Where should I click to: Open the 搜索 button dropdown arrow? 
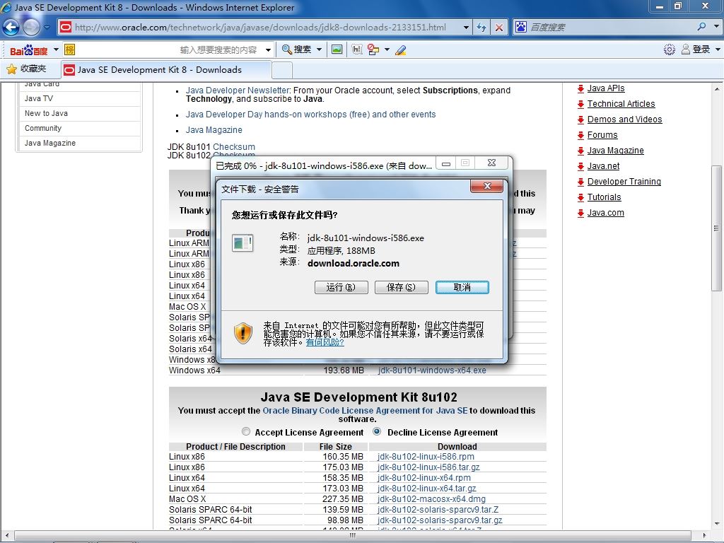click(x=319, y=49)
